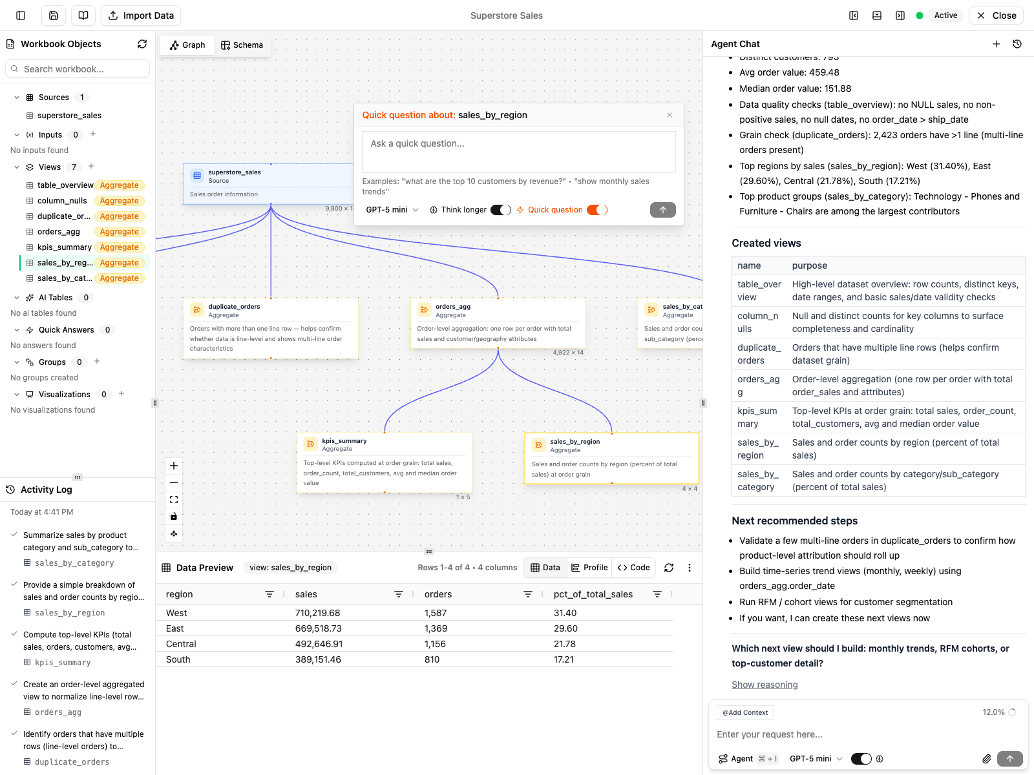Toggle the Think longer switch

(500, 210)
